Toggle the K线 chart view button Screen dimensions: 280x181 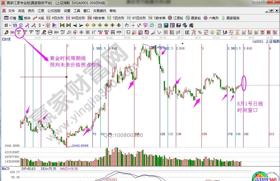[x=38, y=18]
